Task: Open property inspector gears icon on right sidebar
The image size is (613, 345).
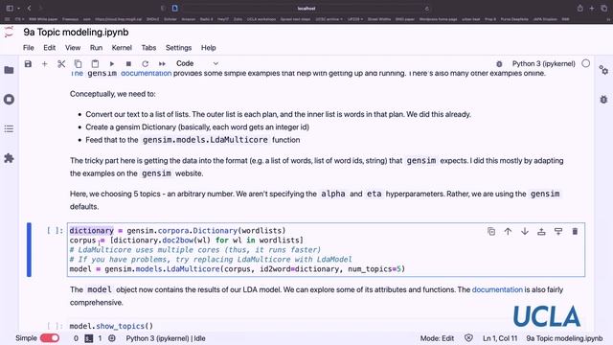Action: [x=603, y=70]
